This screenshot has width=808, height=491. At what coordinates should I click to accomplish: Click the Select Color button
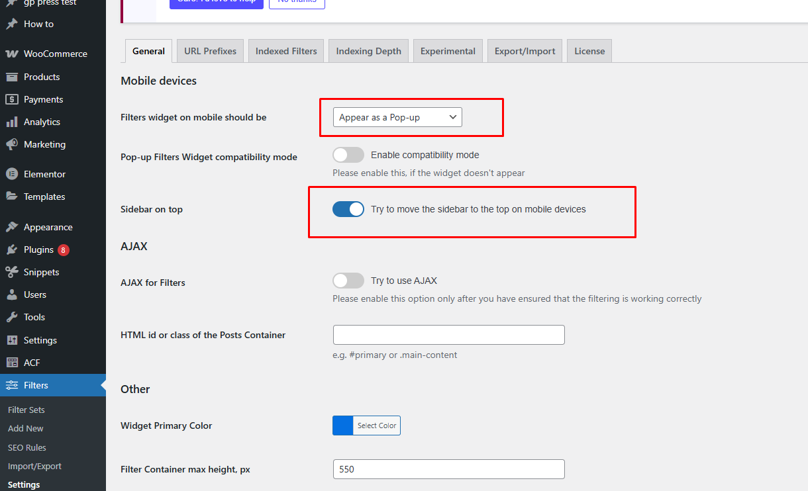point(377,425)
